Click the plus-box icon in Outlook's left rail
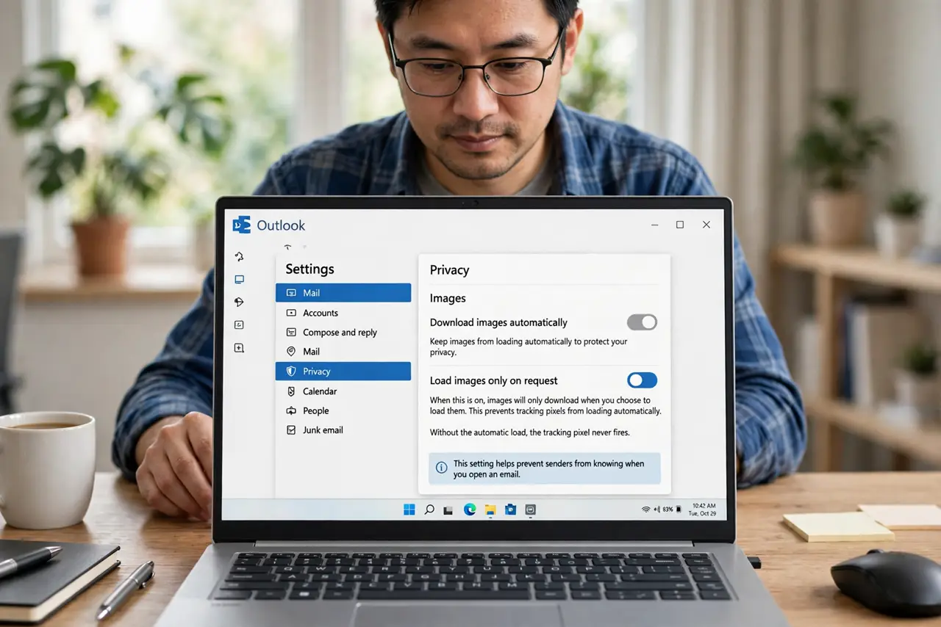 coord(239,348)
